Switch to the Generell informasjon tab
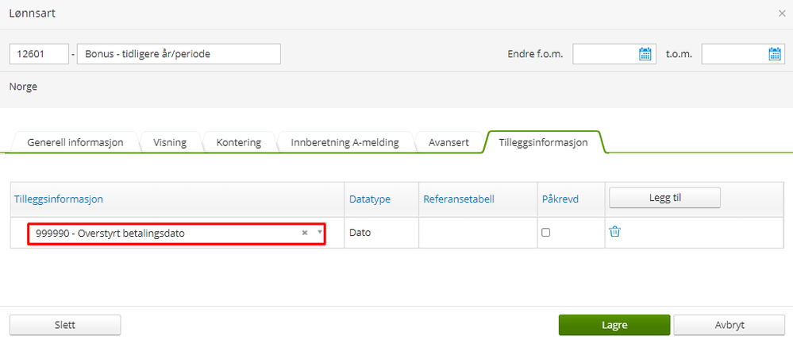Viewport: 793px width, 340px height. [75, 143]
